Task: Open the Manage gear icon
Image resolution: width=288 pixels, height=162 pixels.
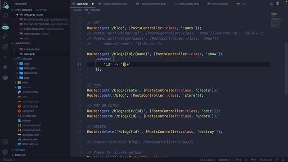Action: pyautogui.click(x=5, y=152)
